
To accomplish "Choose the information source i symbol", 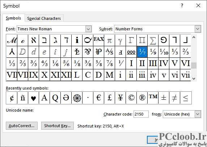I will point(77,40).
